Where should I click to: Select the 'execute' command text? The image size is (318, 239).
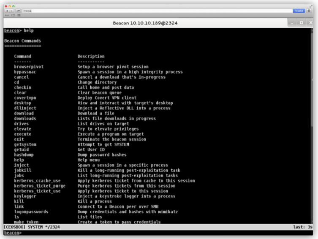tap(23, 134)
